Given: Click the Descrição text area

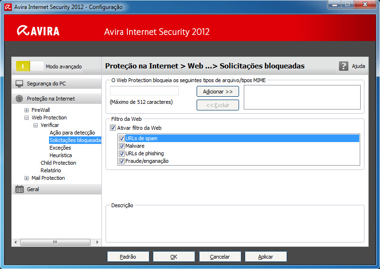Looking at the screenshot, I should [235, 225].
